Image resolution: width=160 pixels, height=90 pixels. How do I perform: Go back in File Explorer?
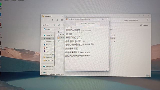pos(43,20)
